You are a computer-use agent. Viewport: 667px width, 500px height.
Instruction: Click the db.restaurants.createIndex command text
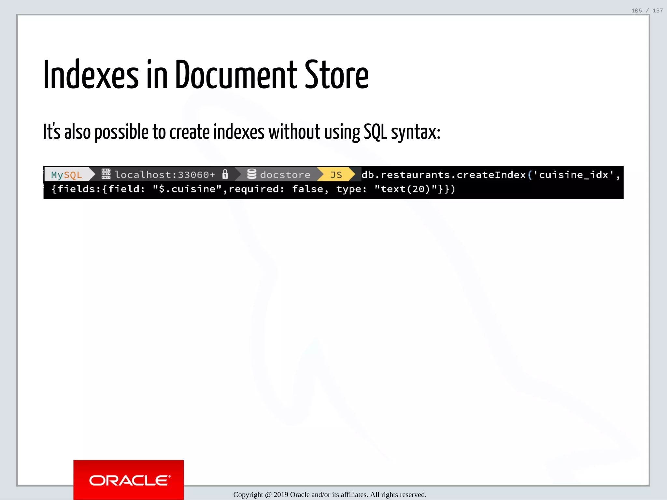444,175
